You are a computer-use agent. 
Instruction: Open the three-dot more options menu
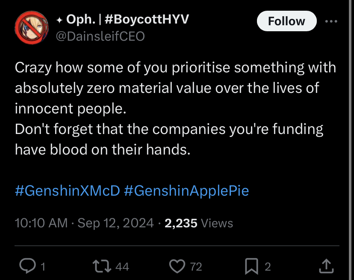(x=331, y=21)
